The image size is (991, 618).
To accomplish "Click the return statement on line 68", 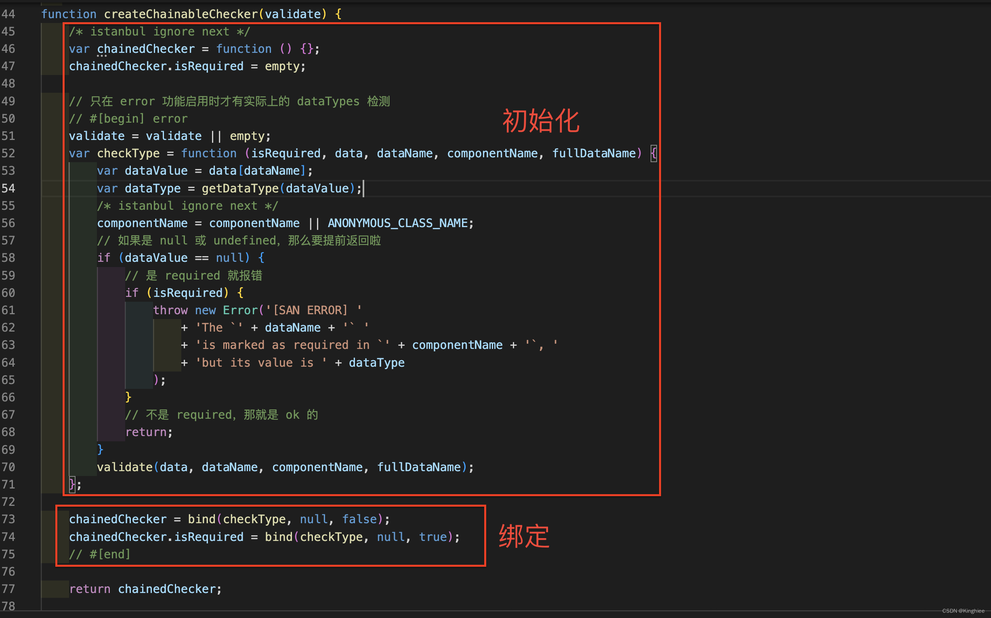I will pyautogui.click(x=149, y=432).
